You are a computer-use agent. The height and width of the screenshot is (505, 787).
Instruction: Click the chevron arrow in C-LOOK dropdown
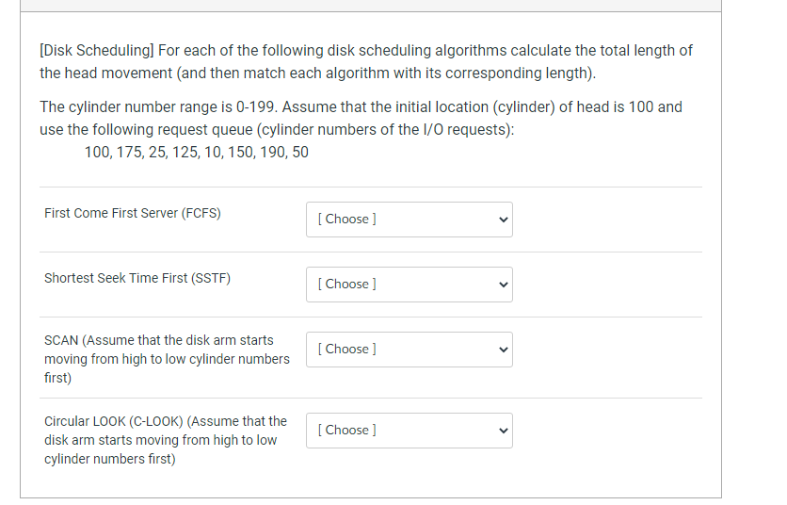[x=503, y=431]
